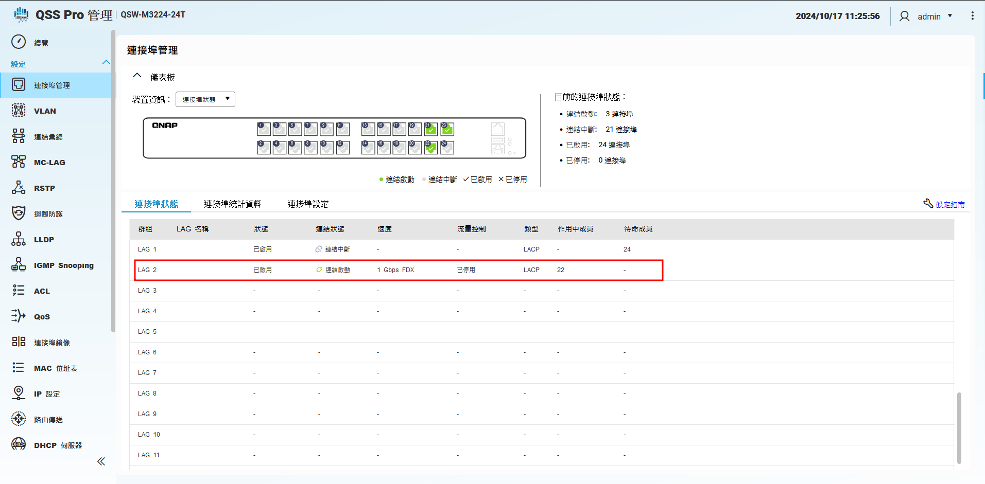Image resolution: width=985 pixels, height=484 pixels.
Task: Open the MC-LAG sidebar icon
Action: point(19,162)
